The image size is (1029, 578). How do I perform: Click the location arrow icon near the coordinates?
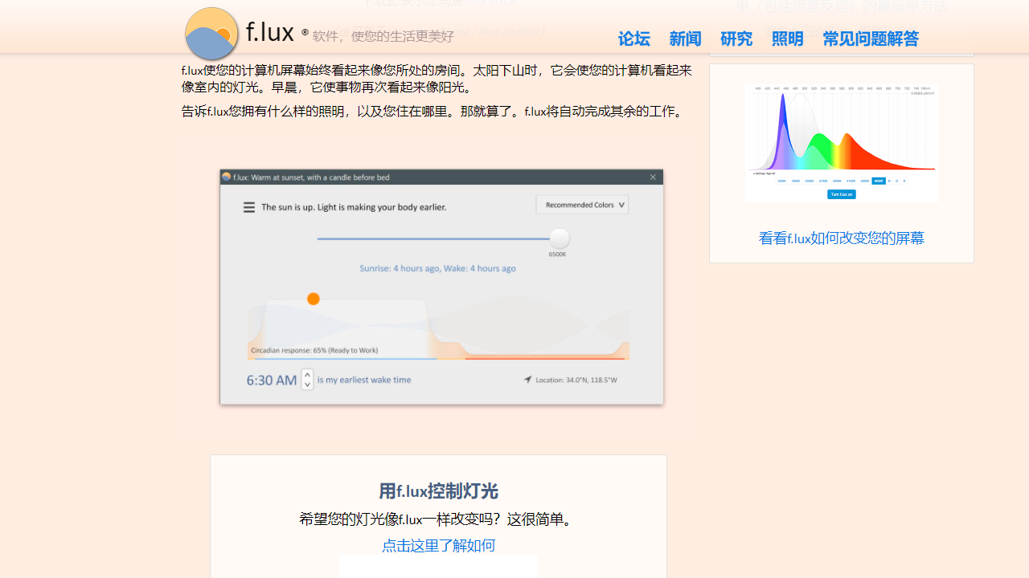527,378
